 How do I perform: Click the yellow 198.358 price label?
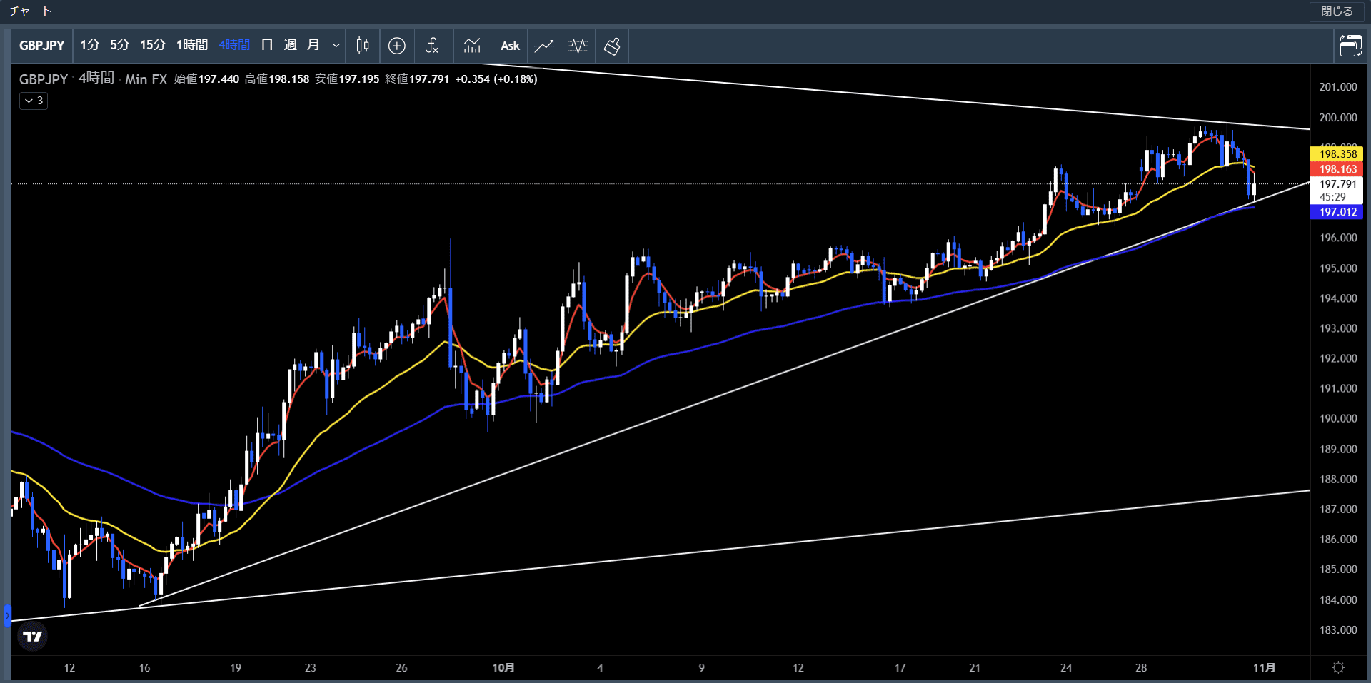coord(1337,154)
